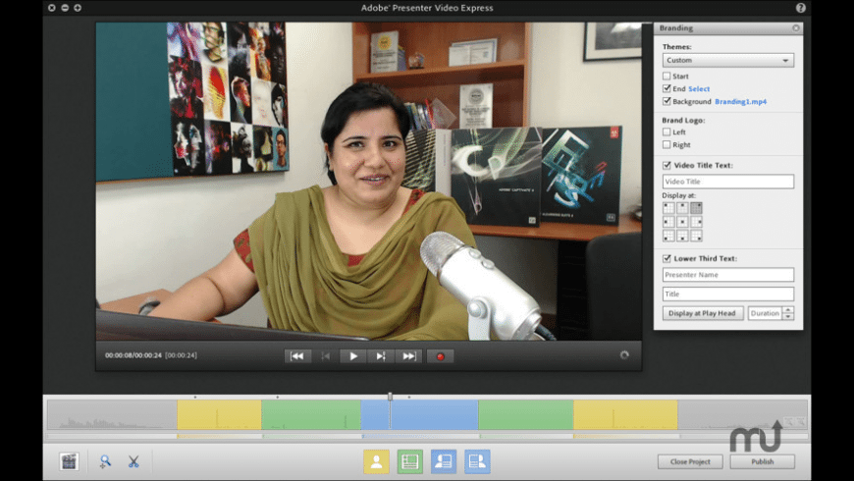Select the second yellow timeline segment

point(625,414)
